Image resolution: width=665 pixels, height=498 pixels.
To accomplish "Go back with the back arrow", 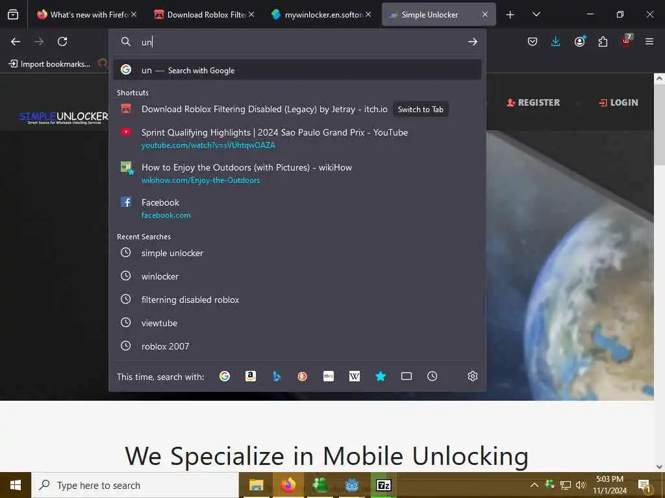I will point(16,41).
